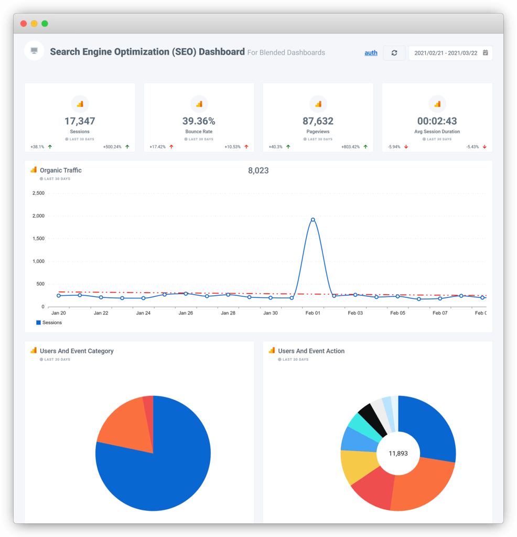The height and width of the screenshot is (537, 517).
Task: Click the analytics icon above Sessions
Action: 80,104
